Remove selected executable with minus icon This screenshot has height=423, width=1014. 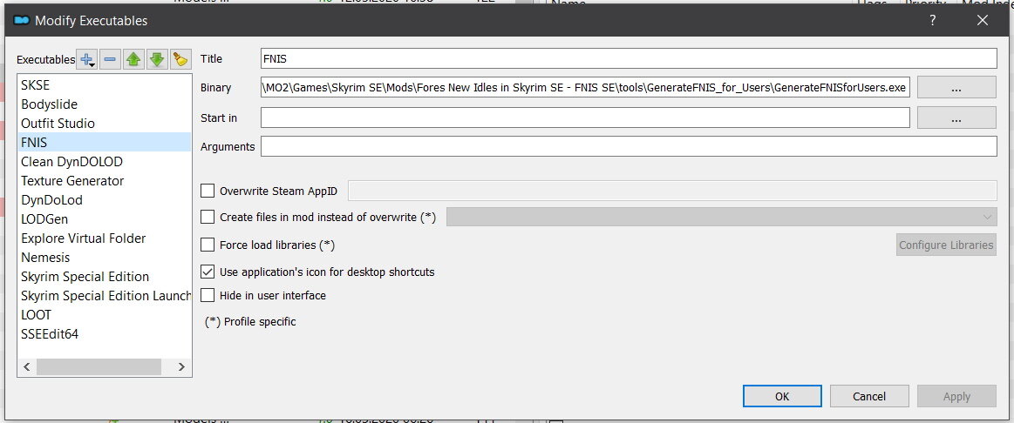[x=110, y=59]
